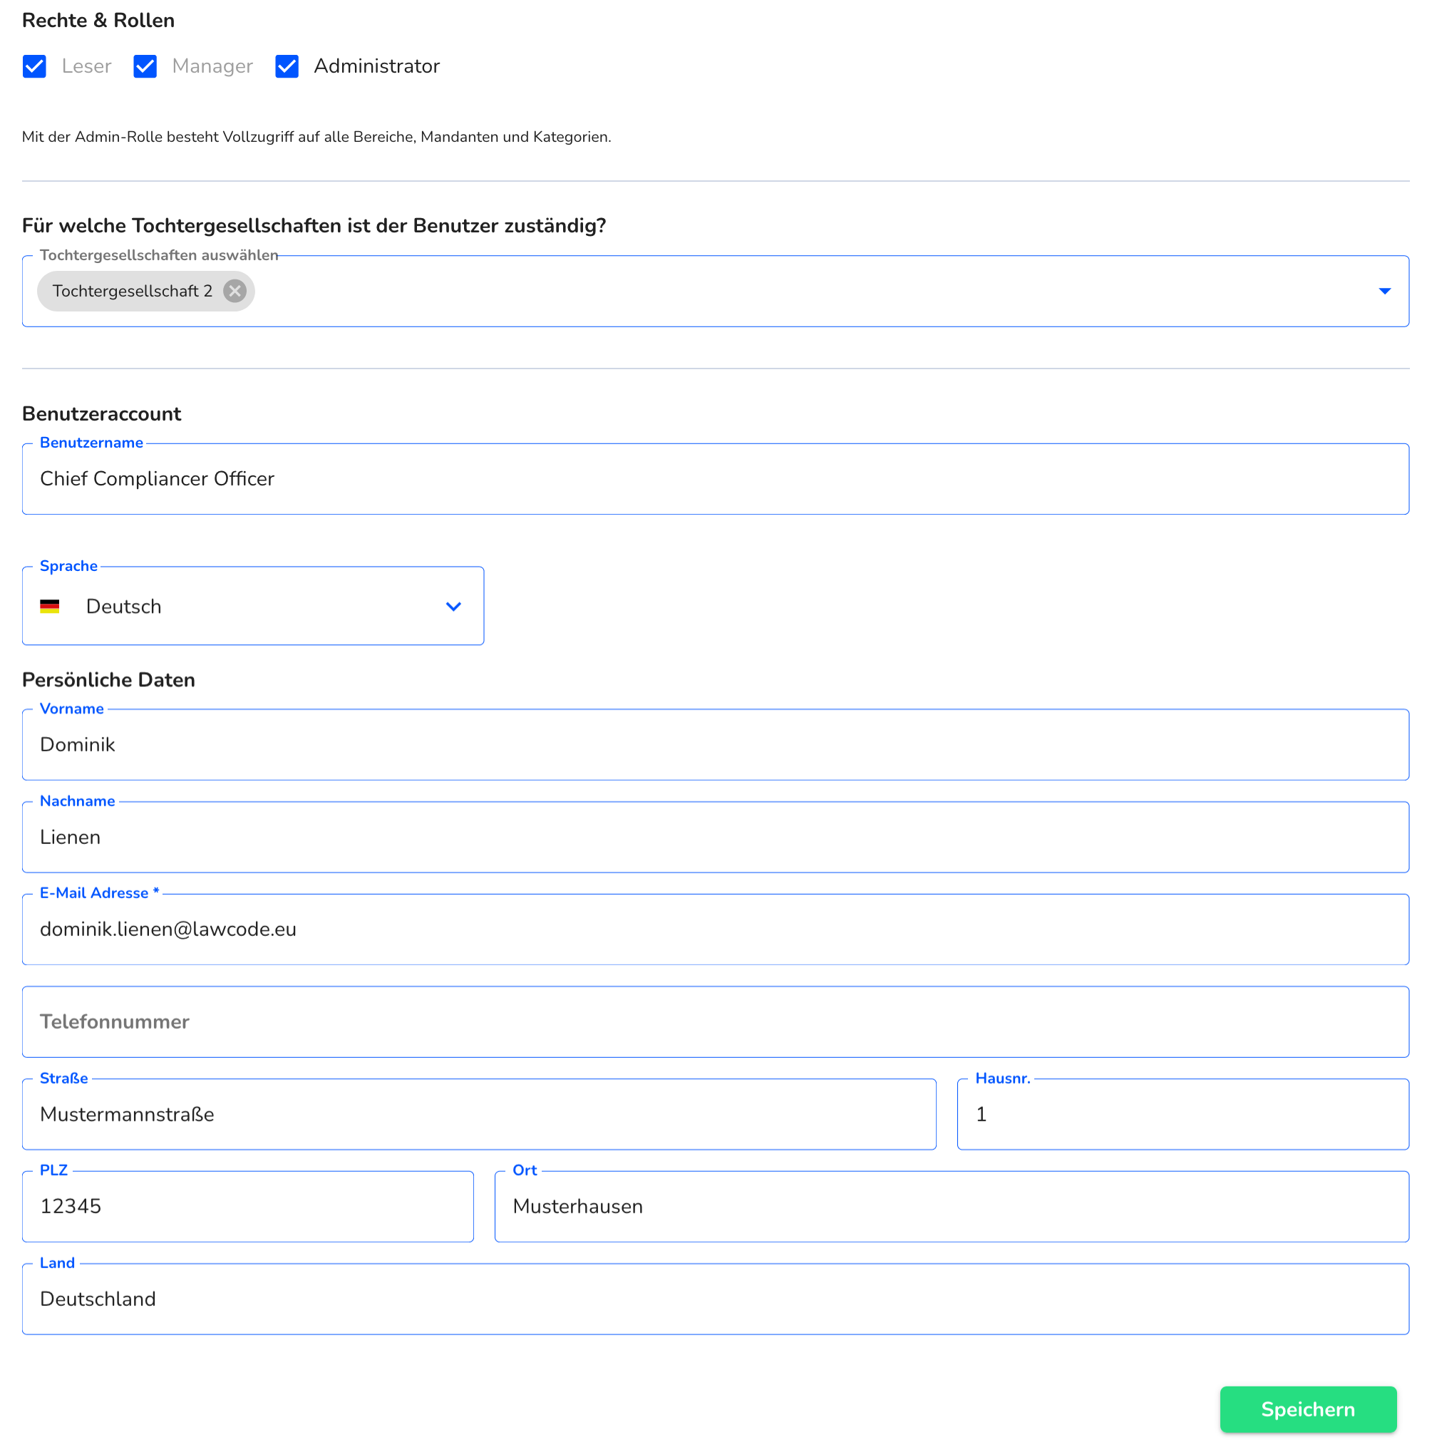This screenshot has width=1432, height=1452.
Task: Select the Nachname field containing Lienen
Action: coord(716,838)
